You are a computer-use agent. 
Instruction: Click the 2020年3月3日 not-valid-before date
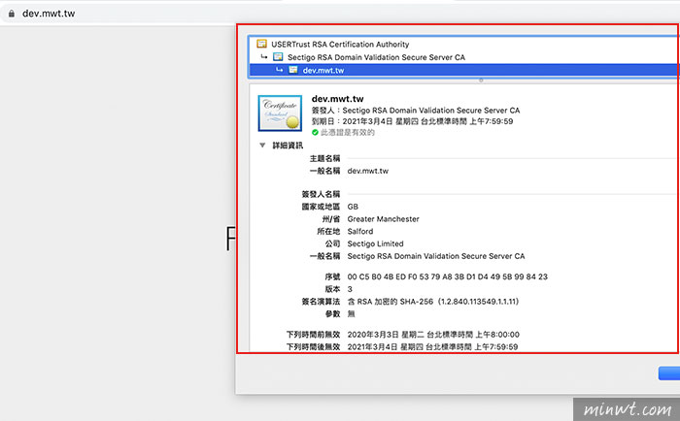[433, 335]
